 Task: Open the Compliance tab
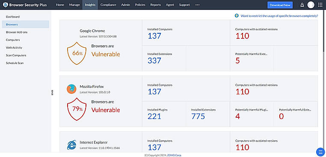click(x=108, y=5)
